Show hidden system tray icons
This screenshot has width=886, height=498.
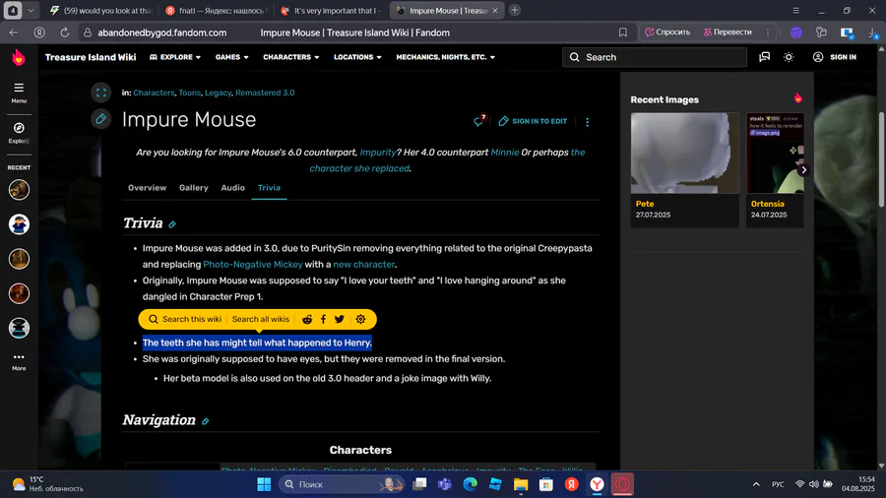tap(756, 484)
